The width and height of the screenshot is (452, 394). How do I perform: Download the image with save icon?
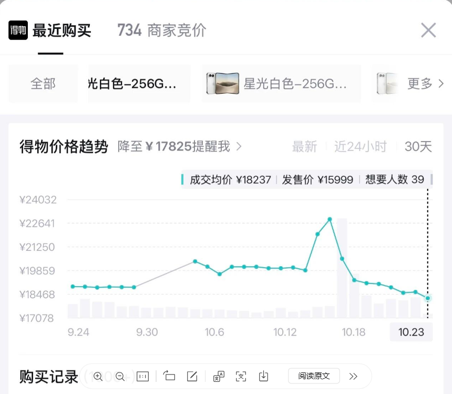click(x=263, y=376)
